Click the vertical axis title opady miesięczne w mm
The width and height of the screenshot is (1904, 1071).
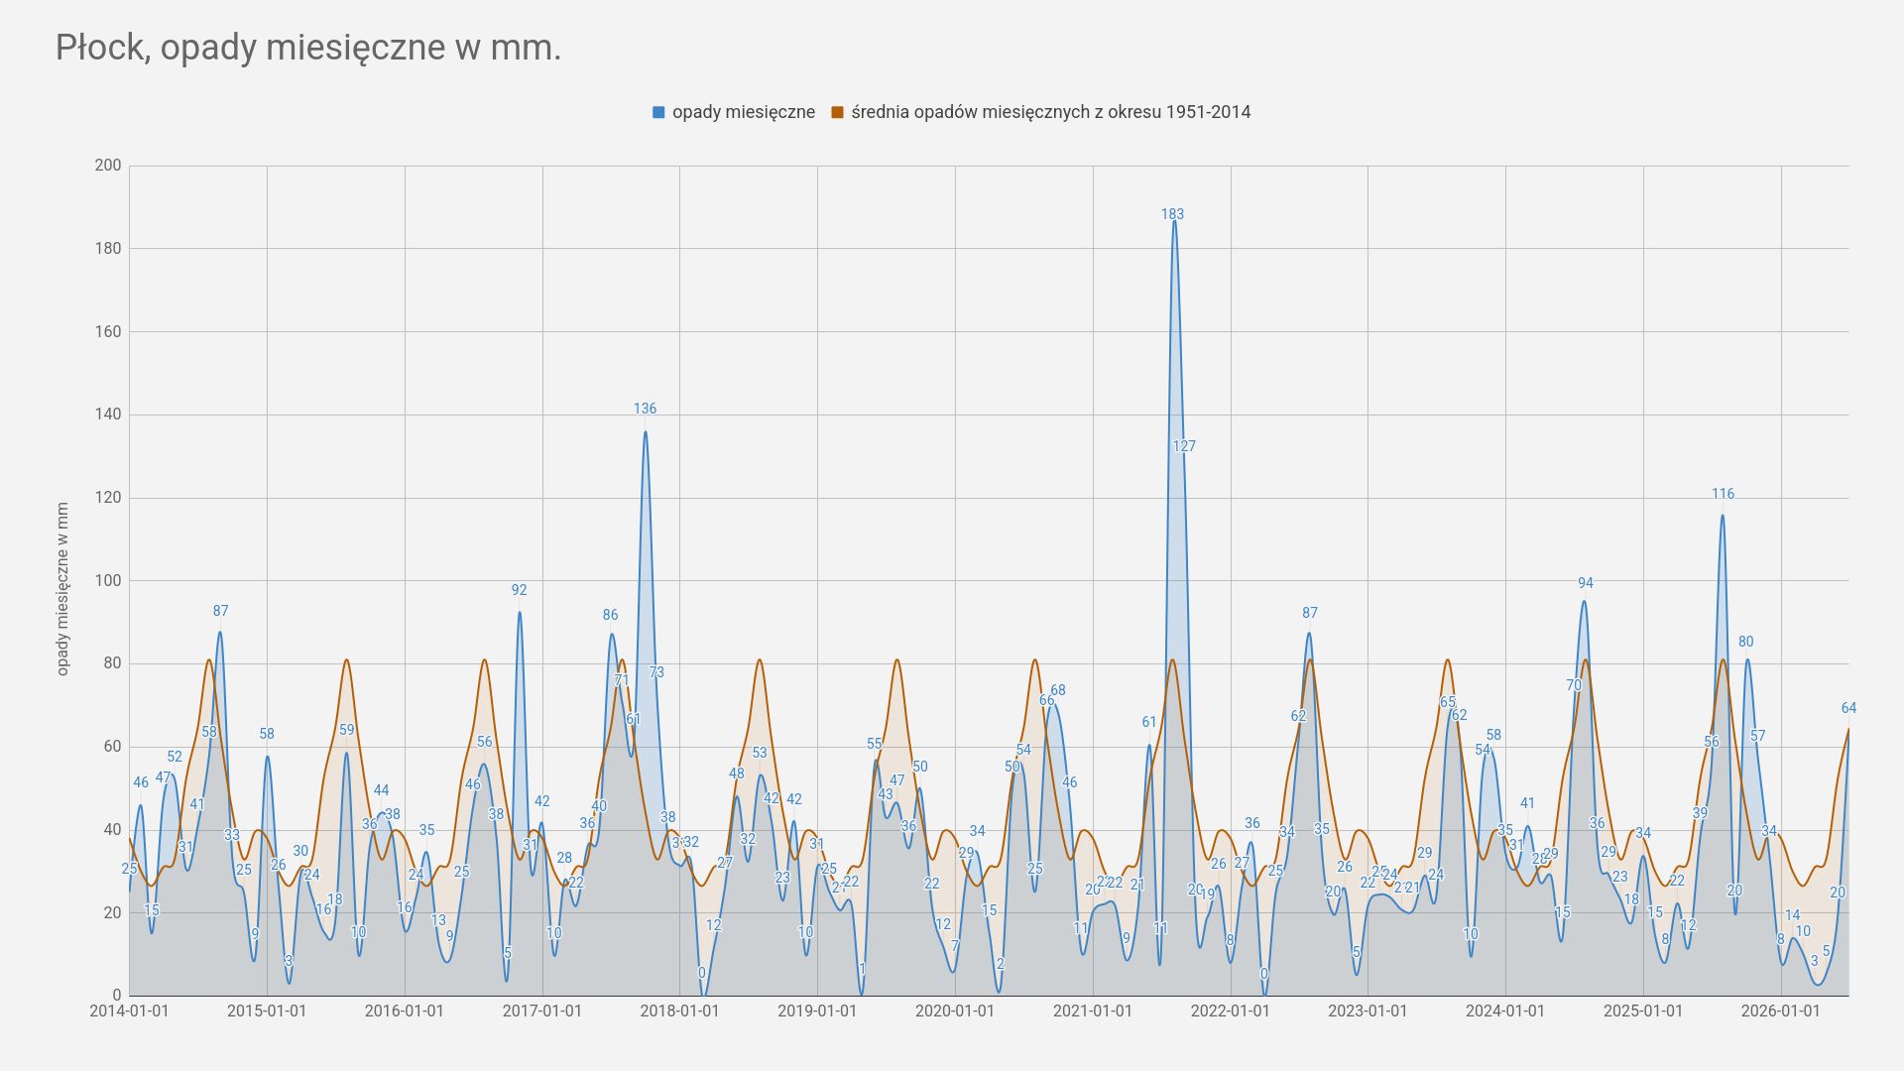(62, 589)
